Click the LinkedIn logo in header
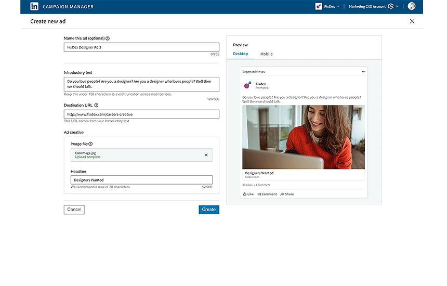This screenshot has width=447, height=286. coord(34,6)
